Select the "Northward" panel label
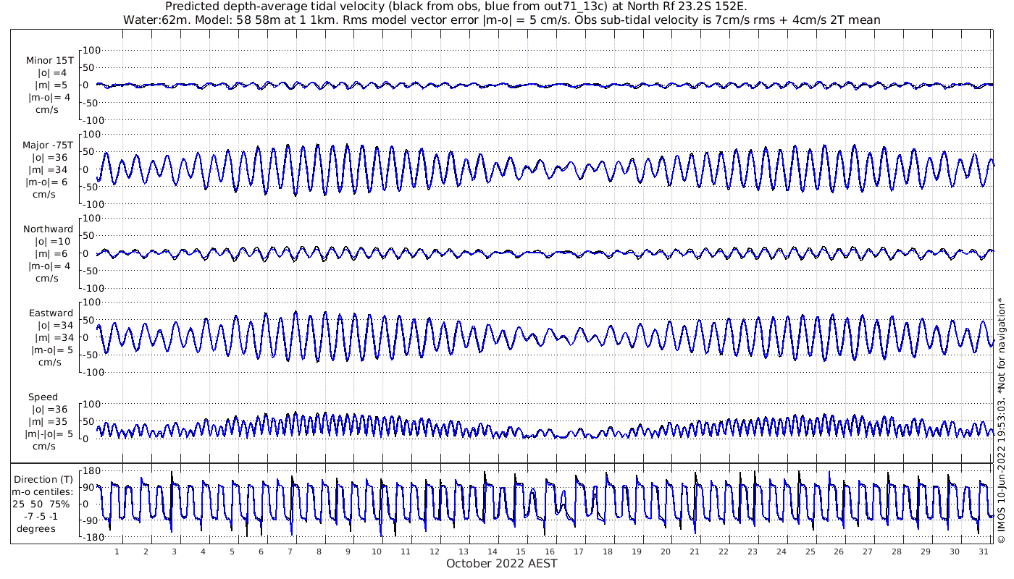Image resolution: width=1014 pixels, height=579 pixels. 49,229
